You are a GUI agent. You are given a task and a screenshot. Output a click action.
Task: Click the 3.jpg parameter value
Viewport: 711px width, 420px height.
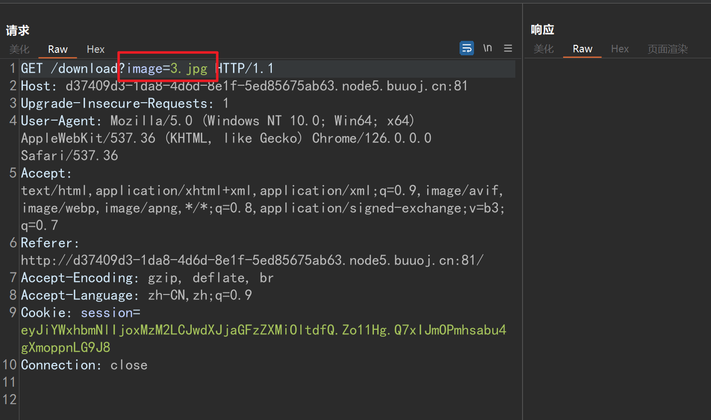tap(189, 68)
